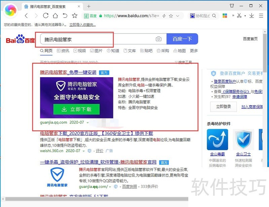The height and width of the screenshot is (207, 269).
Task: Click the 333条评价 reviews text
Action: point(149,187)
